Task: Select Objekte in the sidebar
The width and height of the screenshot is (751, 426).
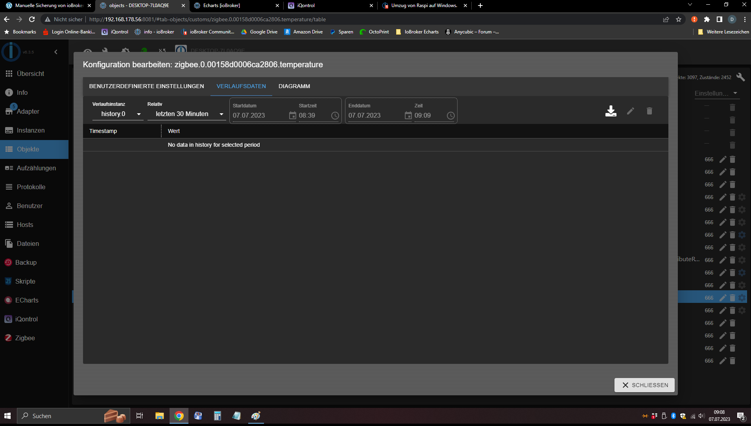Action: point(34,149)
